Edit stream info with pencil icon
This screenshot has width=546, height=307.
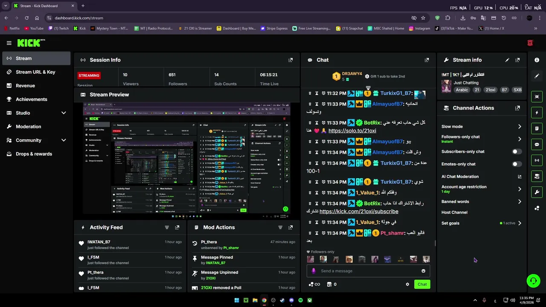pyautogui.click(x=507, y=60)
